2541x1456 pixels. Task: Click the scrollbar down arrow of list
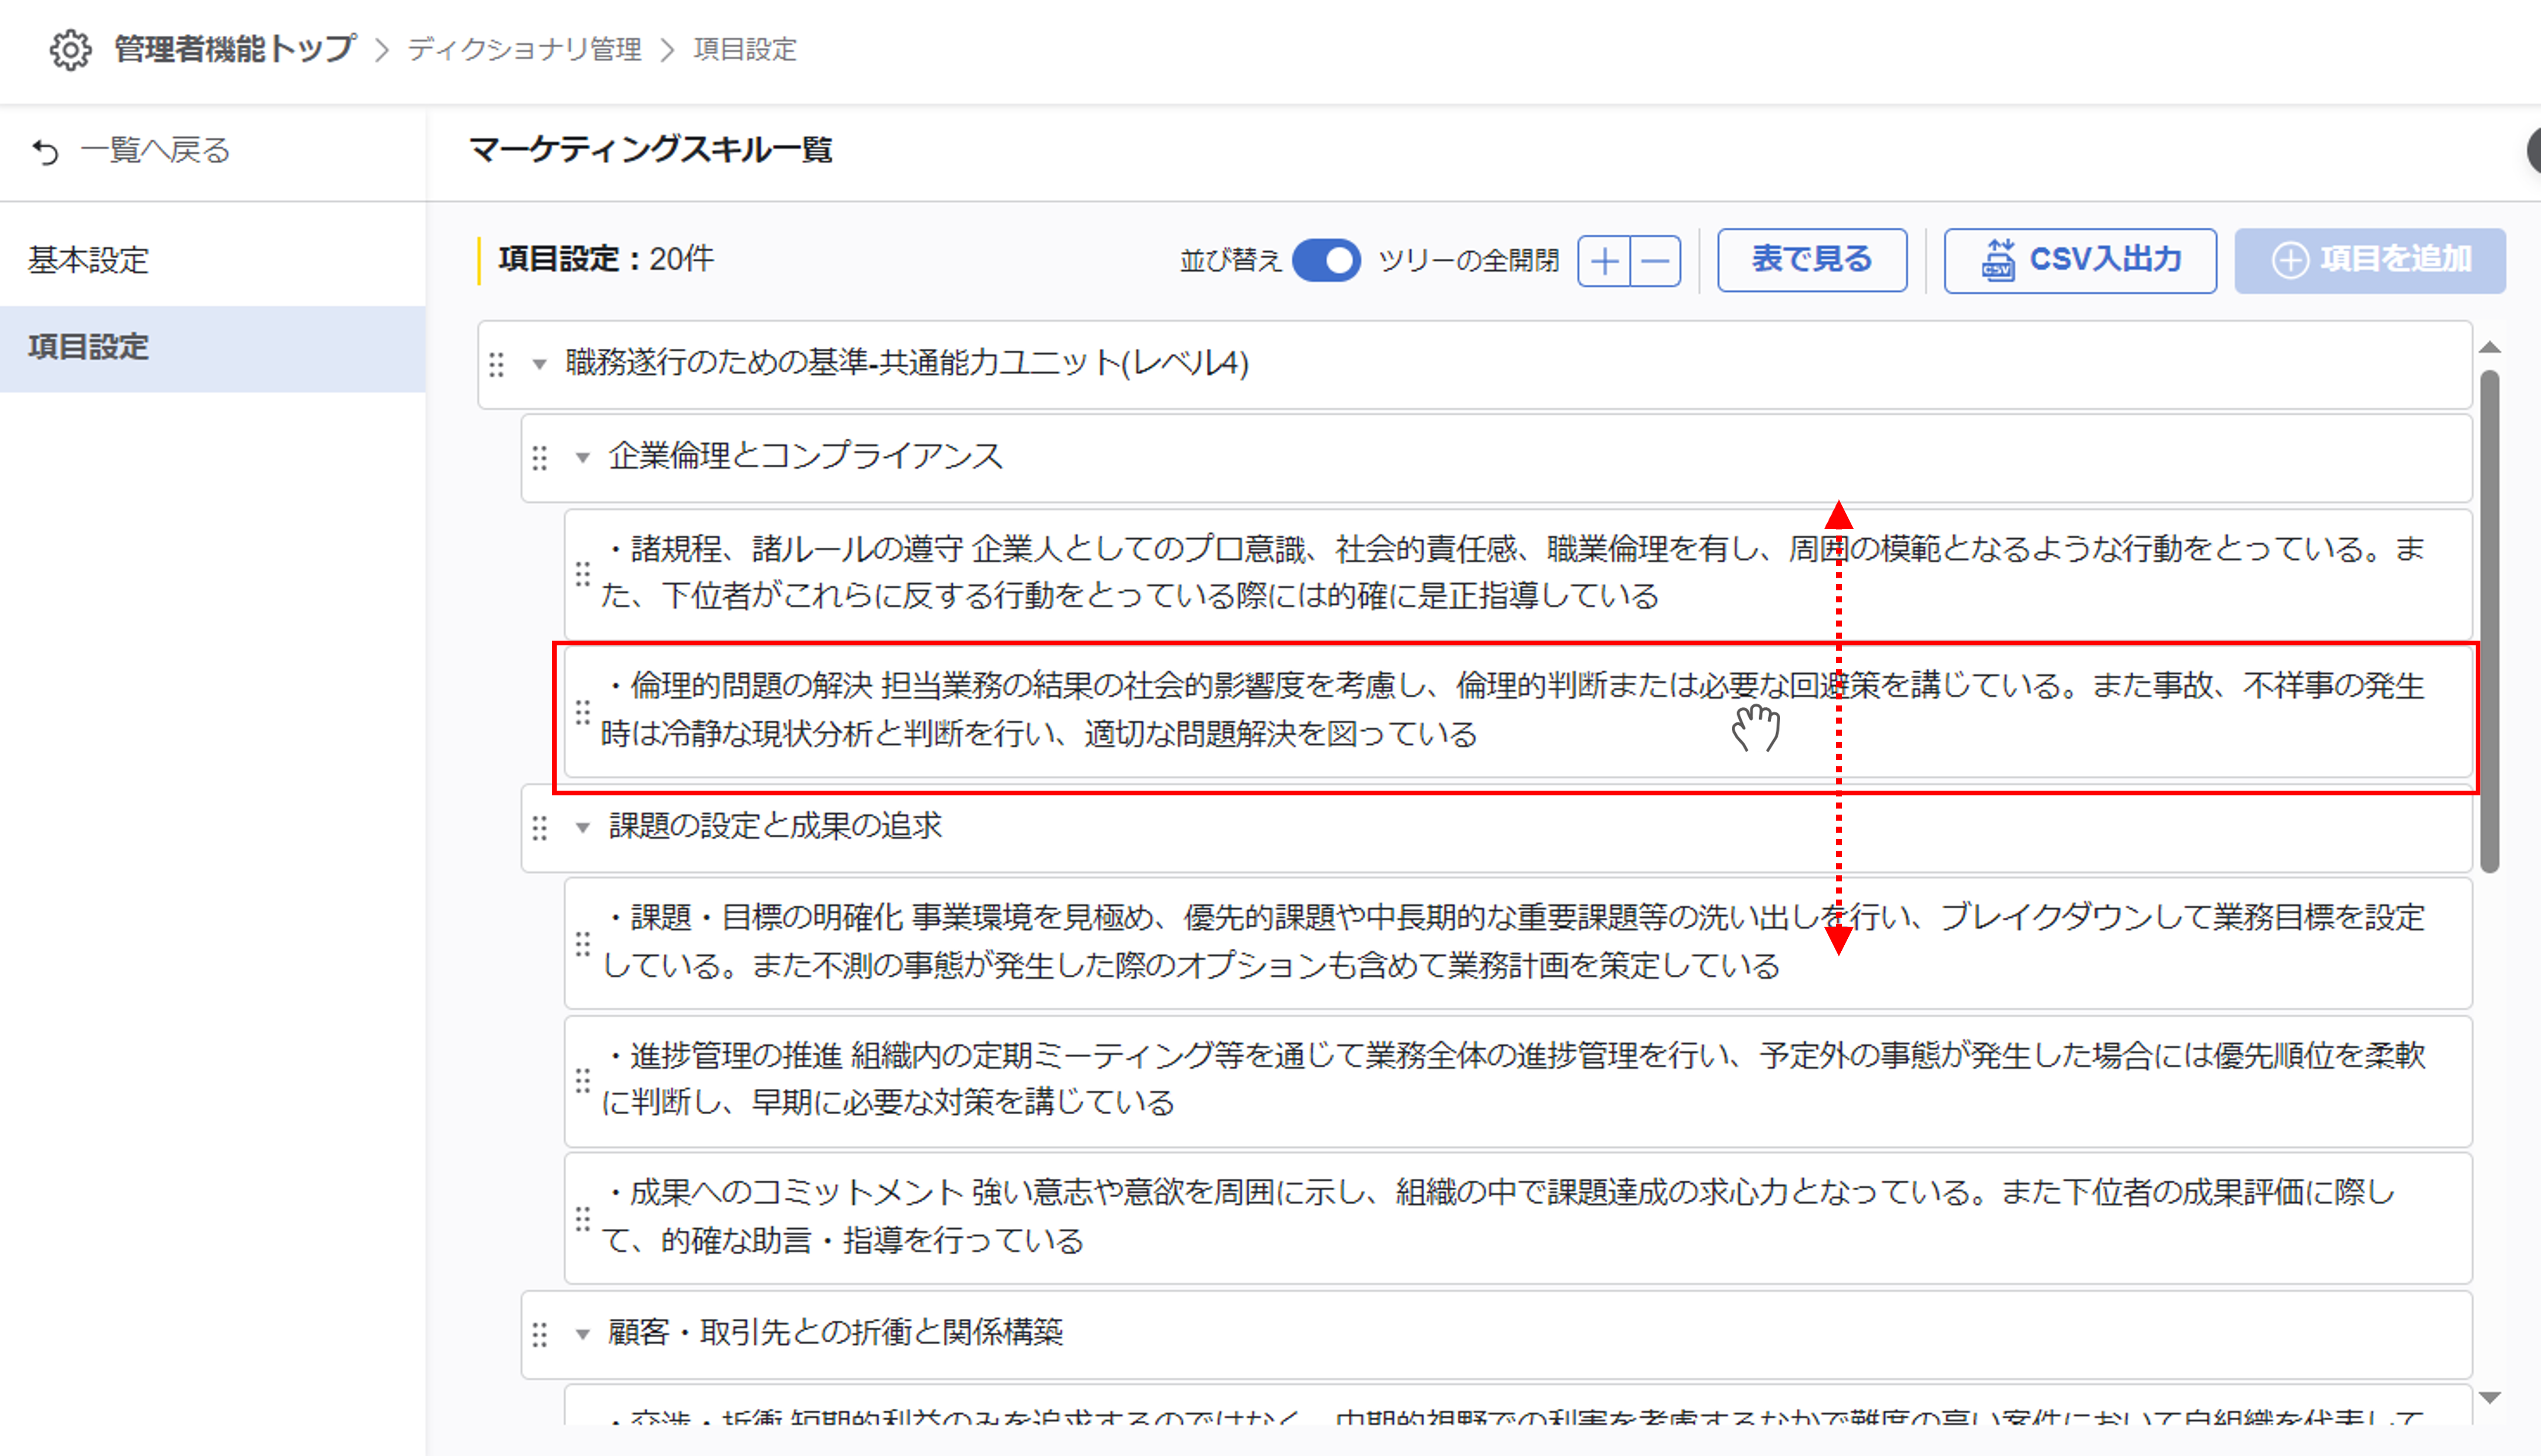[2490, 1398]
